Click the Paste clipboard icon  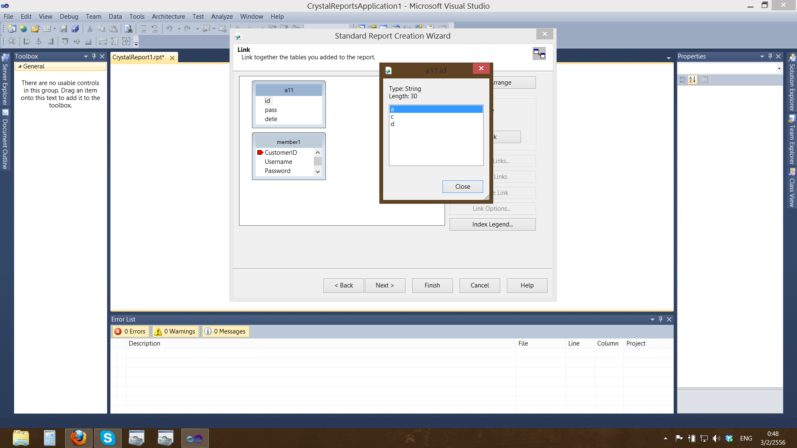(x=113, y=29)
